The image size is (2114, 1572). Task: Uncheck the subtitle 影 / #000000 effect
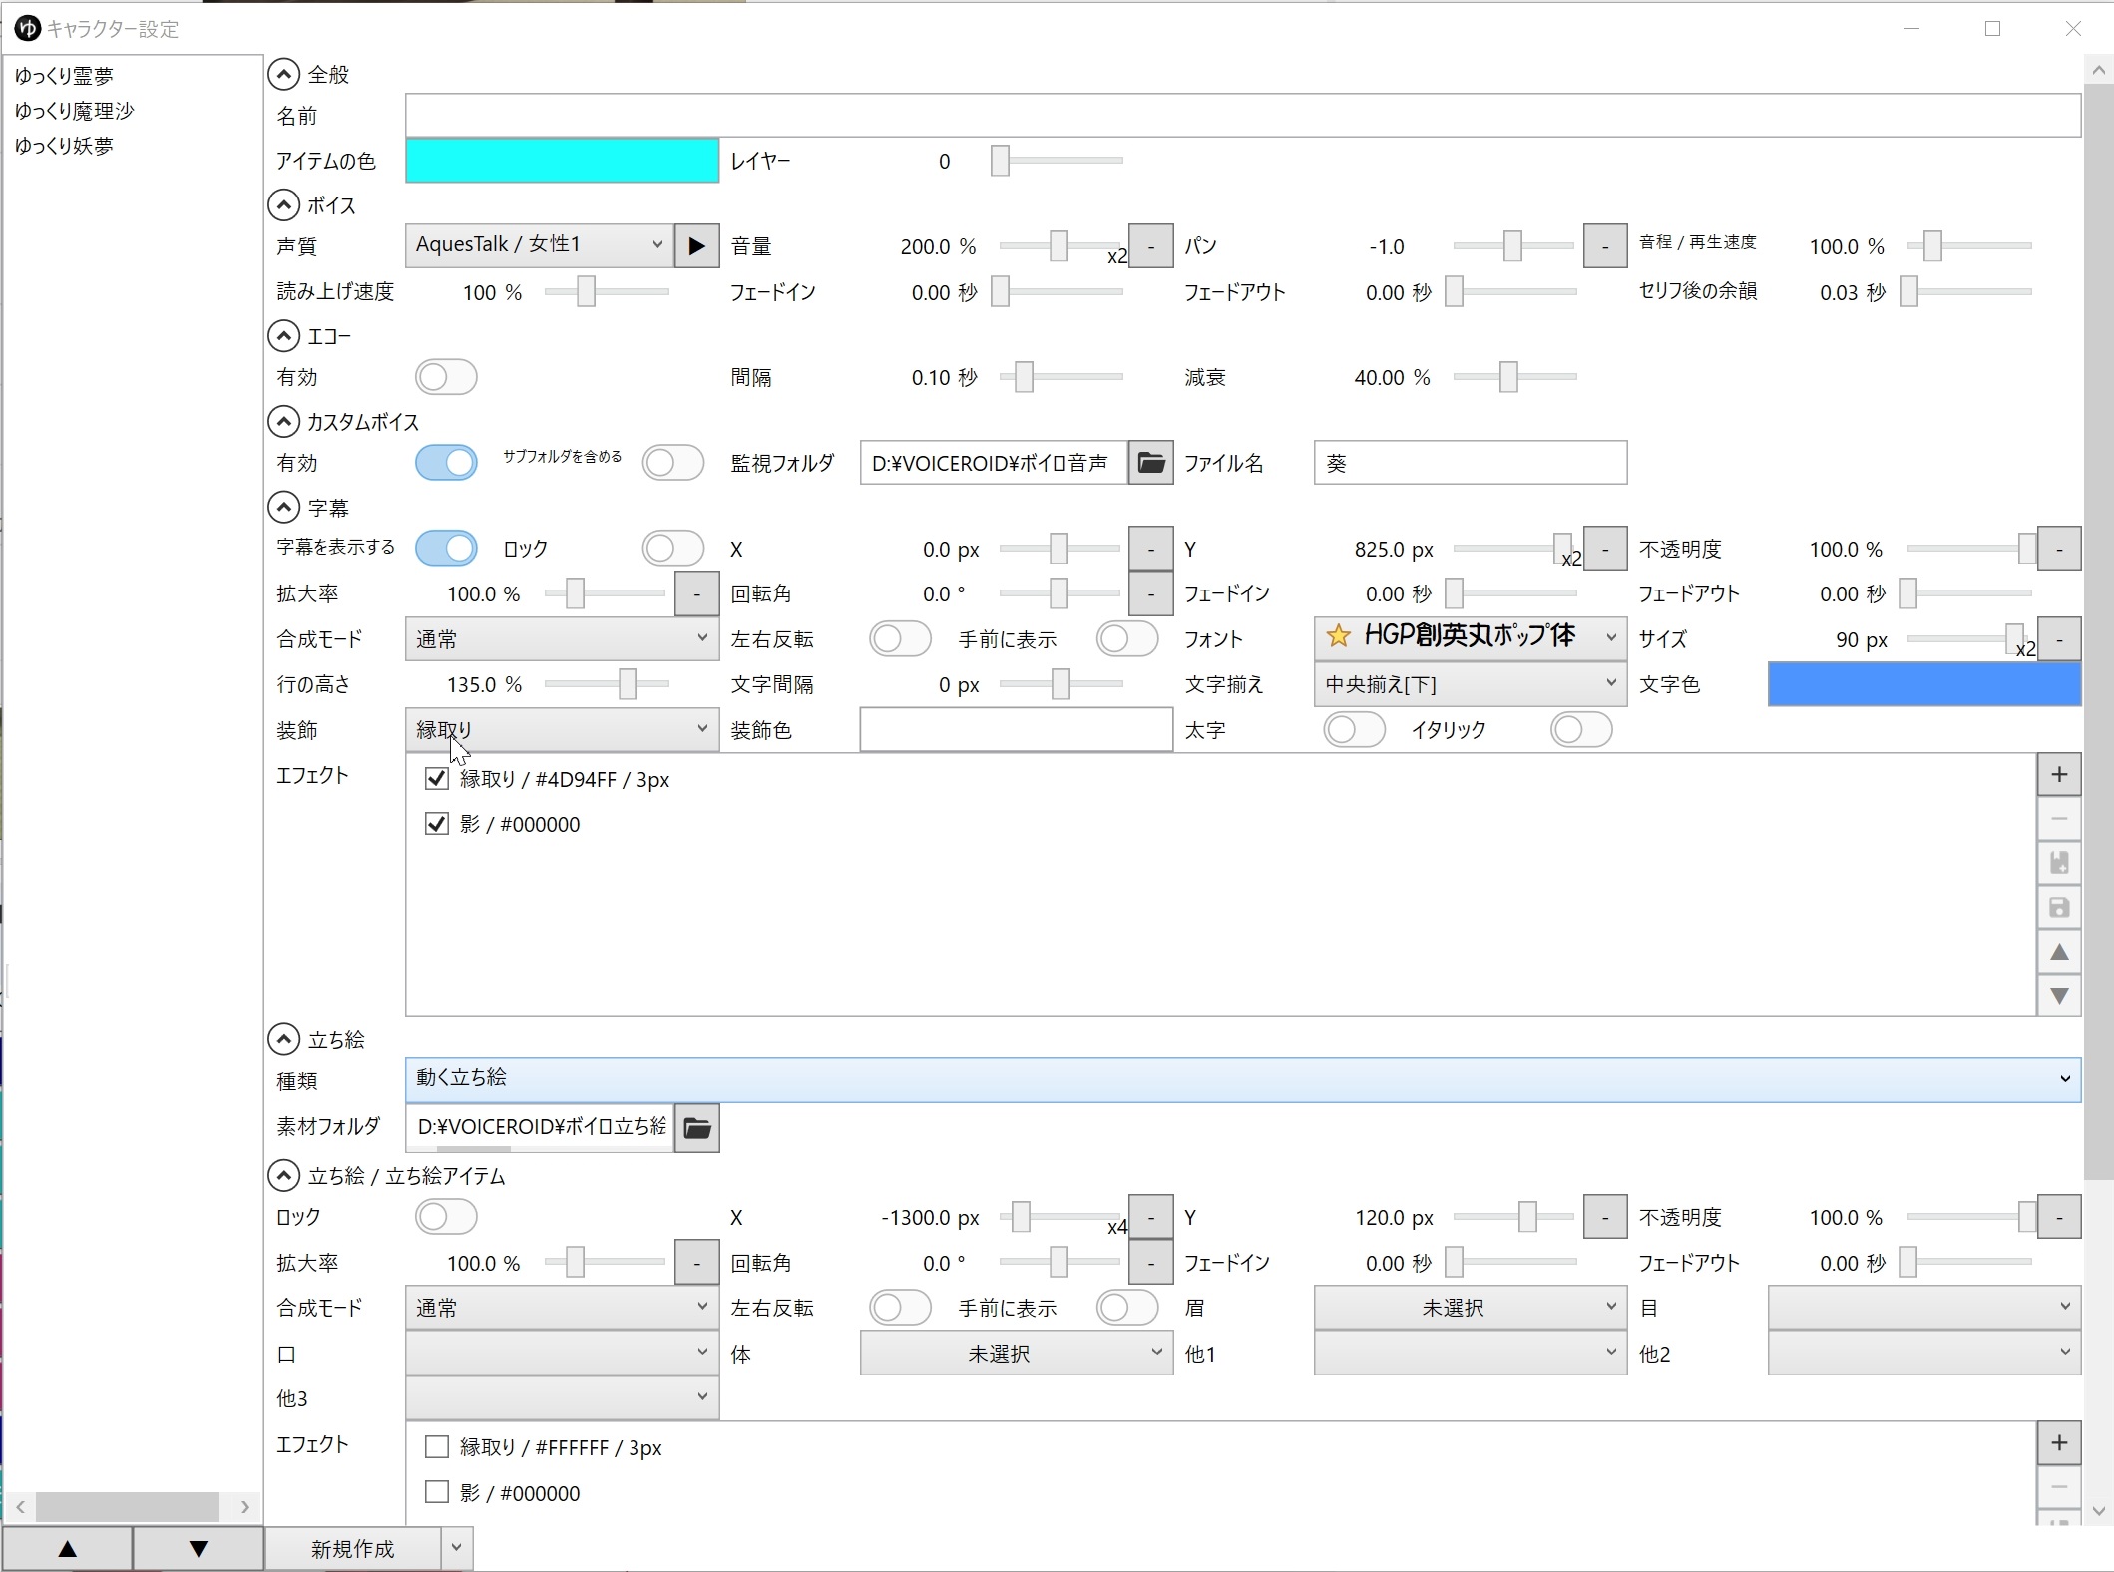436,824
